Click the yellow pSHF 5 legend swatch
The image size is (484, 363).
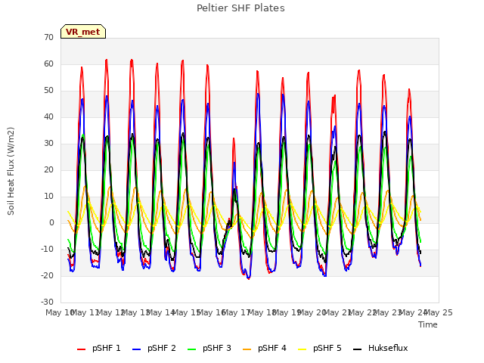point(302,349)
